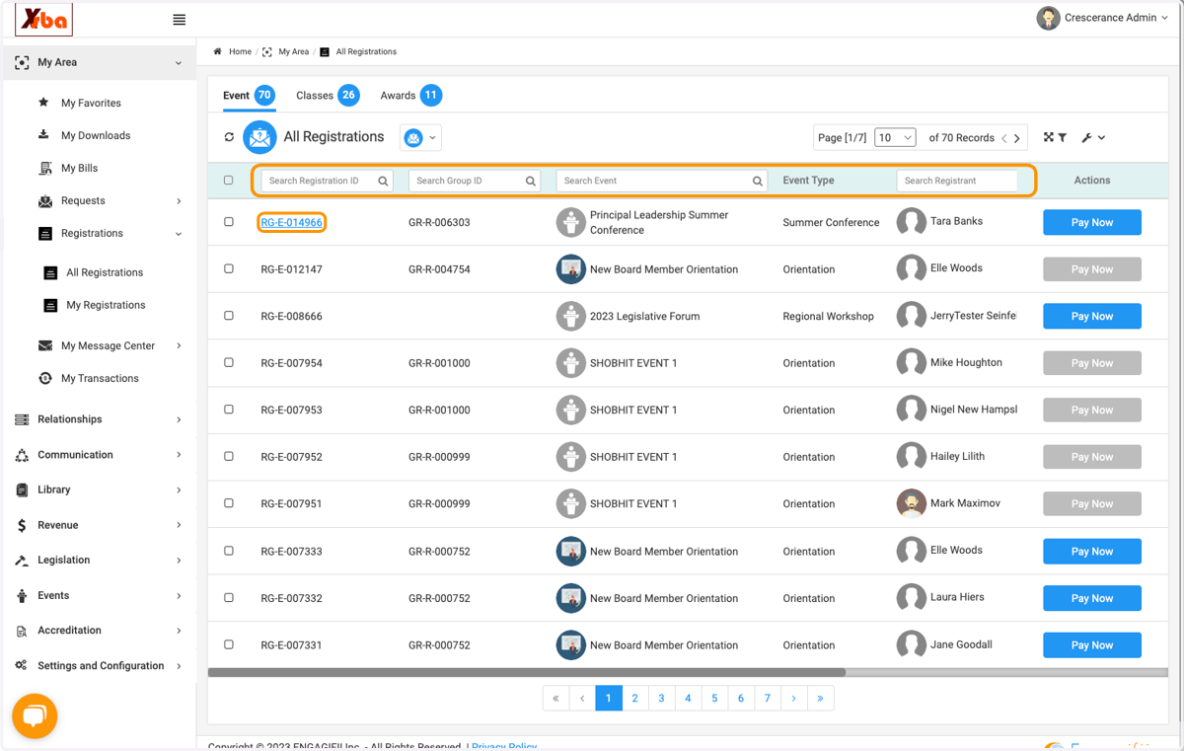Screen dimensions: 1184x751
Task: Check the box for RG-E-012147
Action: coord(229,268)
